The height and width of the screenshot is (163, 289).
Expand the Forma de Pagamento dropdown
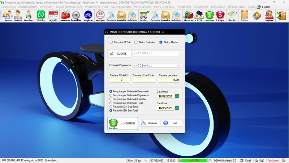(178, 66)
